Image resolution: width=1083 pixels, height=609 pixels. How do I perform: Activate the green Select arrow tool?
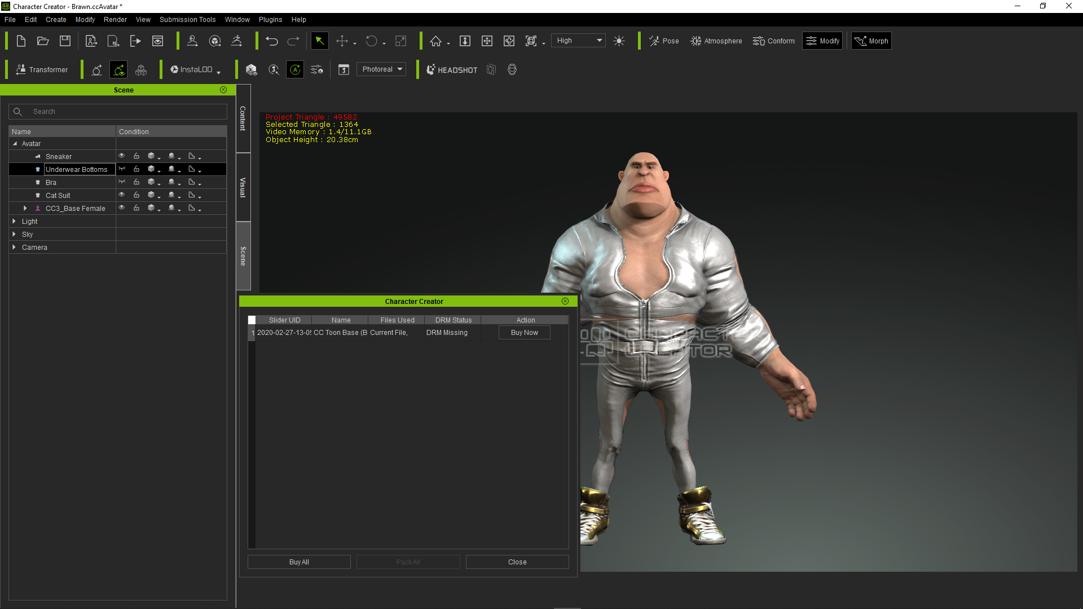(x=319, y=41)
